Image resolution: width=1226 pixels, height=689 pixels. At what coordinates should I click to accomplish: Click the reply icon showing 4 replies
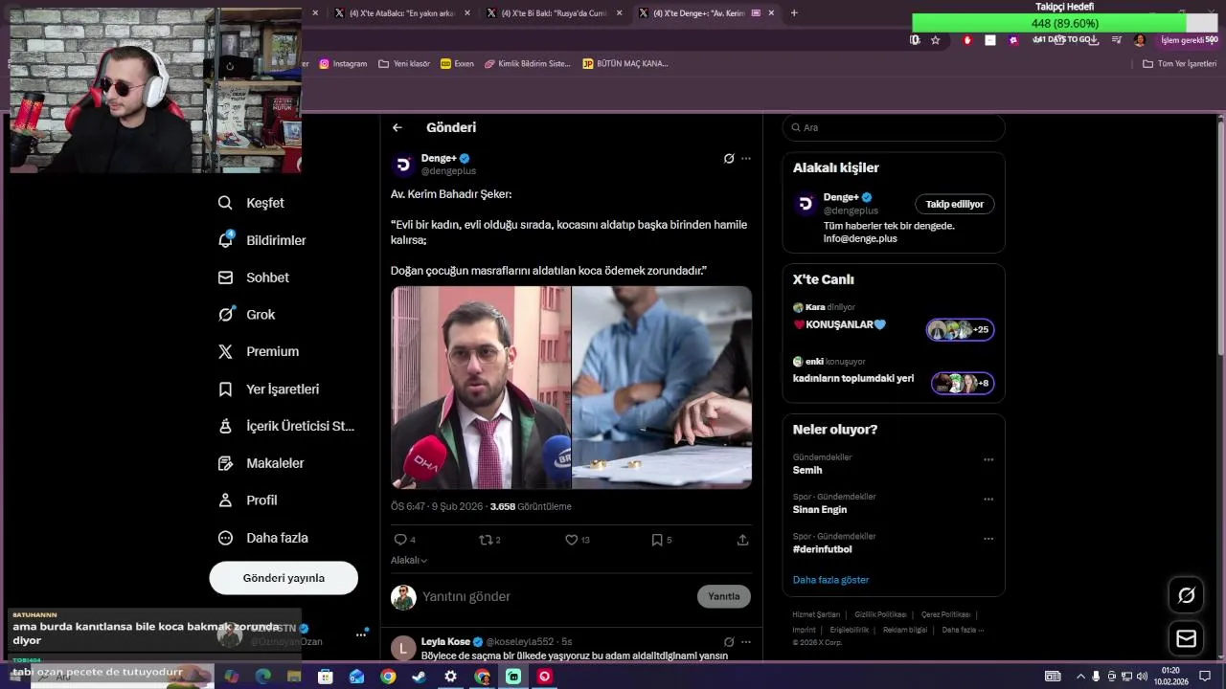(404, 540)
